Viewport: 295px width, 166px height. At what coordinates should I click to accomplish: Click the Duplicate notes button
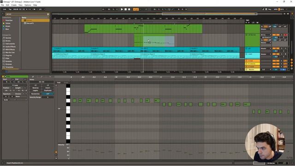click(47, 90)
